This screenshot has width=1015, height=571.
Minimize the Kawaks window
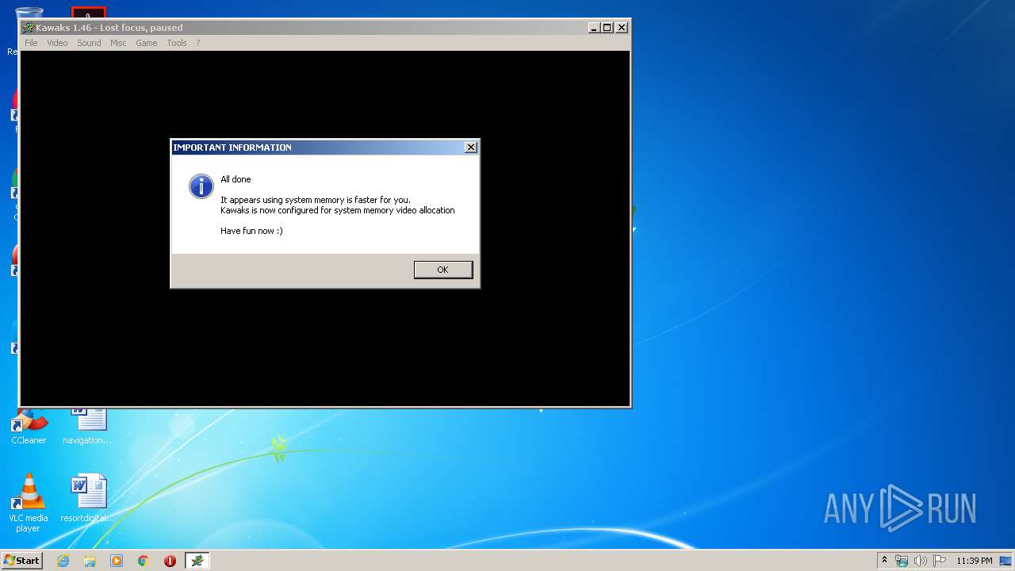(594, 28)
